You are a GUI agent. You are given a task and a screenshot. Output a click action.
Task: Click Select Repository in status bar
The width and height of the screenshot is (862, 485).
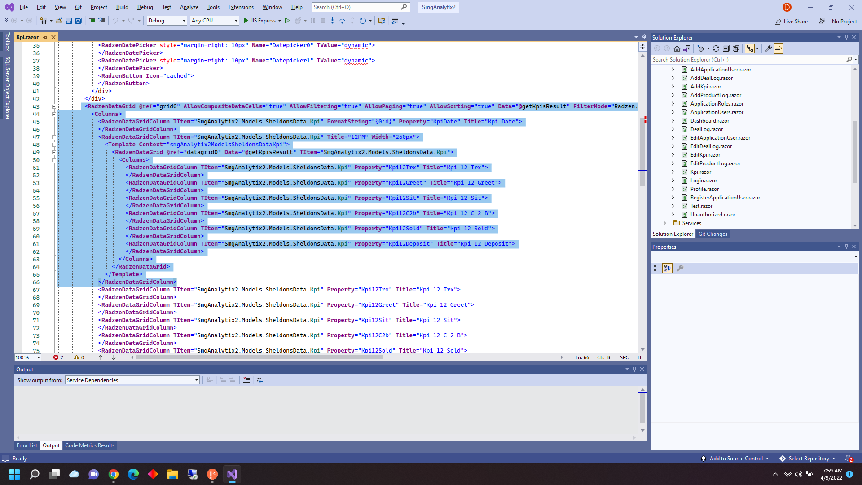coord(808,459)
